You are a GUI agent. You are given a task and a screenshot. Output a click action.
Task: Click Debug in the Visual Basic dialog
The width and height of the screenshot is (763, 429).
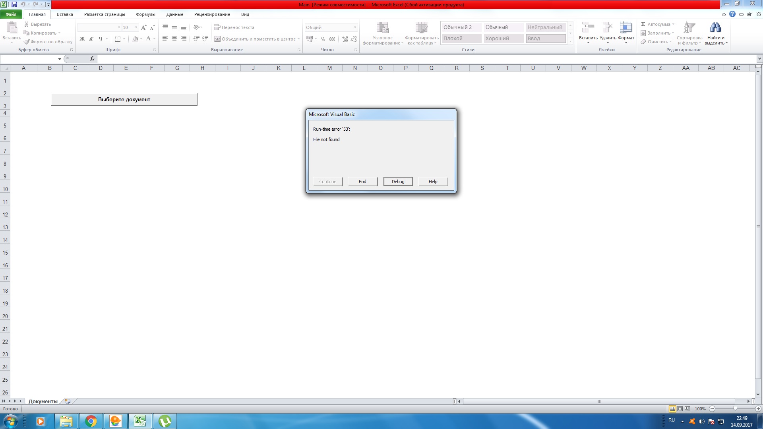(398, 182)
